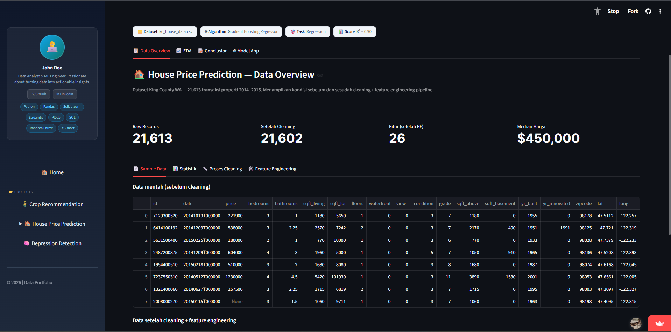Click the Streamlit skill tag

coord(36,118)
